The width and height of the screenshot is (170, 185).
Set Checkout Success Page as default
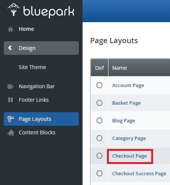pyautogui.click(x=99, y=173)
